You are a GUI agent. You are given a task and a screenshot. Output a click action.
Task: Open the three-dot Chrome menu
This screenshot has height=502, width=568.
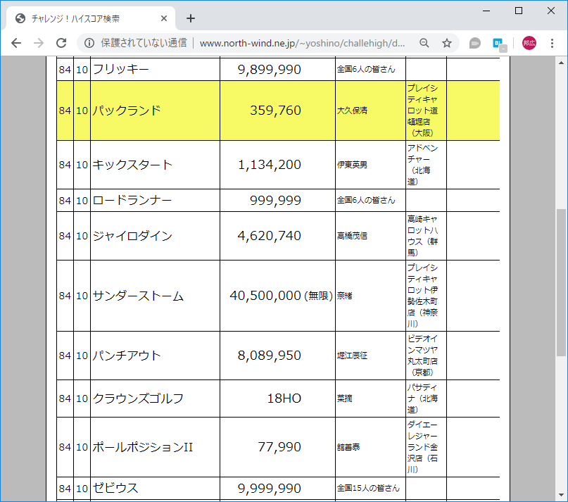(x=553, y=43)
